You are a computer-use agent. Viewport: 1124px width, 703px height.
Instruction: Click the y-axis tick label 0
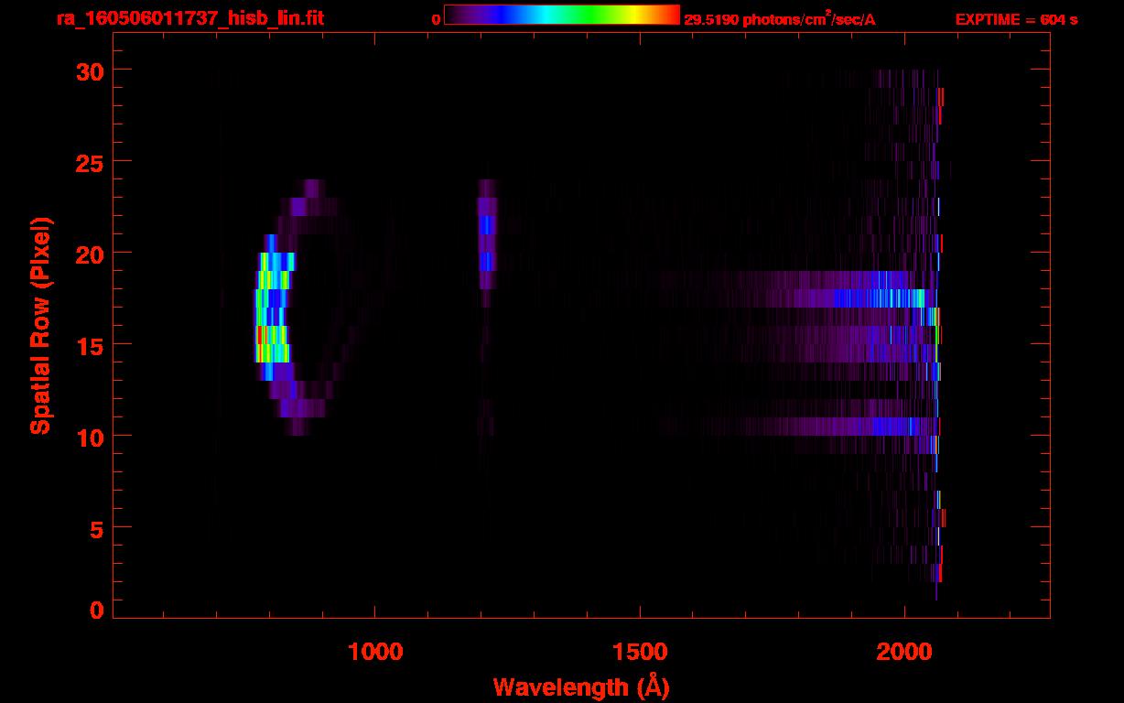[x=96, y=610]
